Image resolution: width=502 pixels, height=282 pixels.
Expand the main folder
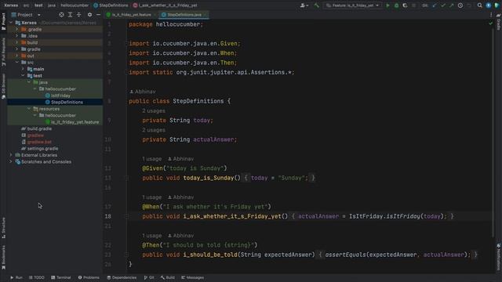pos(23,69)
